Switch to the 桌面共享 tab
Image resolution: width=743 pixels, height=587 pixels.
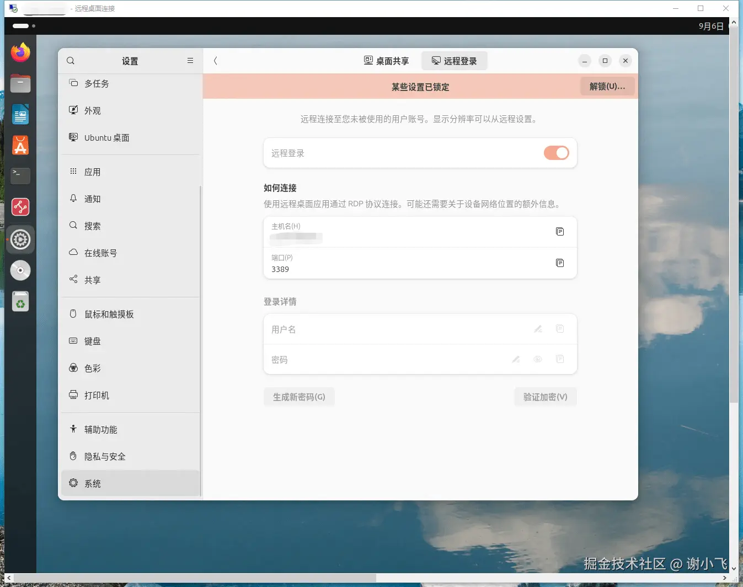(387, 61)
